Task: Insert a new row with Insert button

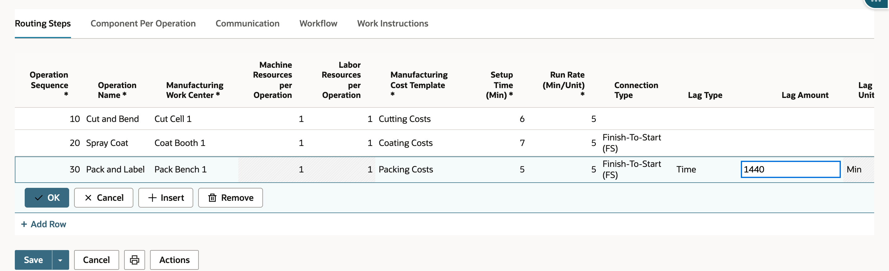Action: [x=166, y=198]
